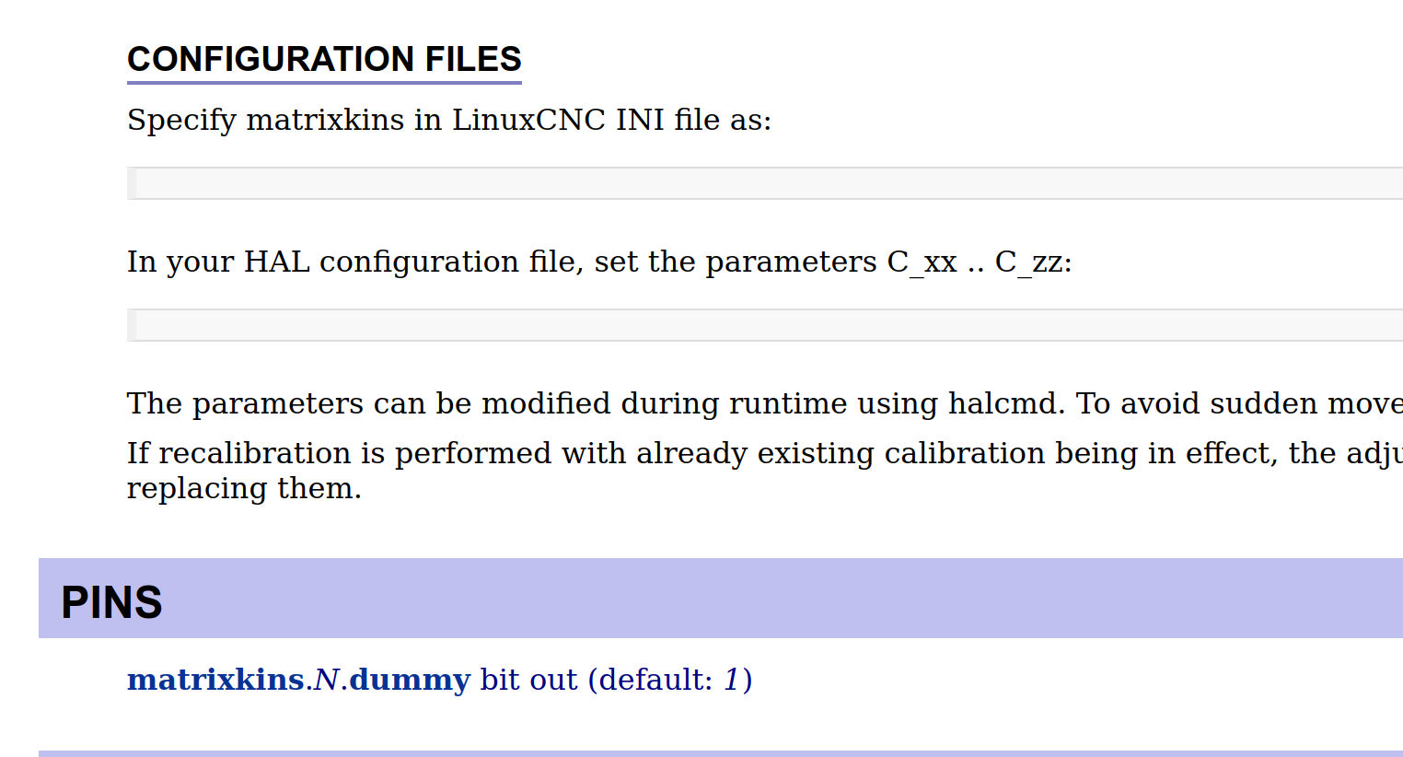Click the word 'dummy' in the pin name

pos(410,680)
